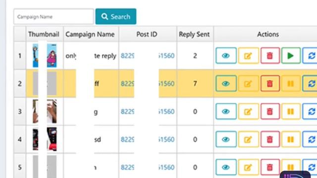Open the Post ID link in row 5
The image size is (317, 178).
tap(148, 167)
